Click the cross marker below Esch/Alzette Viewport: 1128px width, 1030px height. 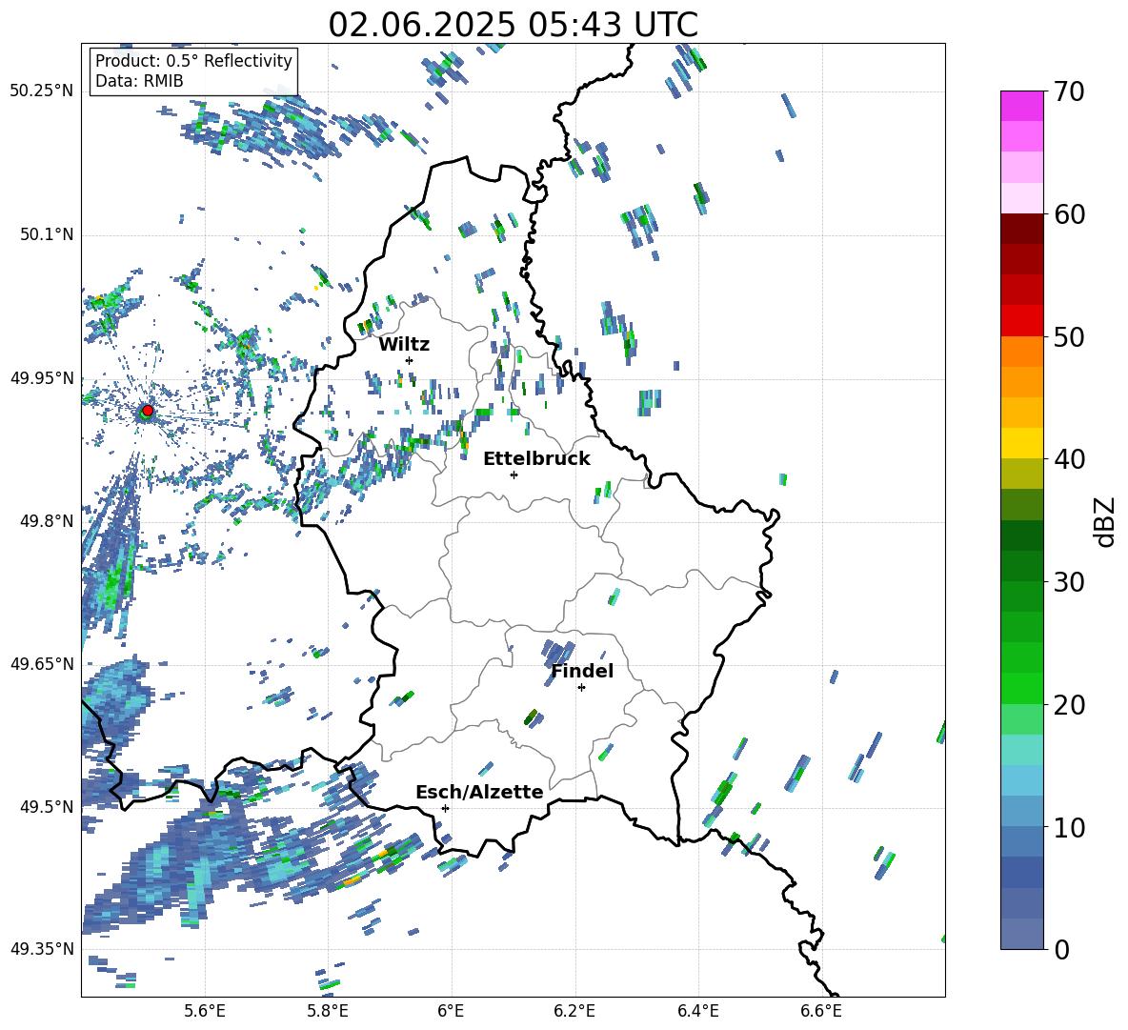[x=445, y=808]
